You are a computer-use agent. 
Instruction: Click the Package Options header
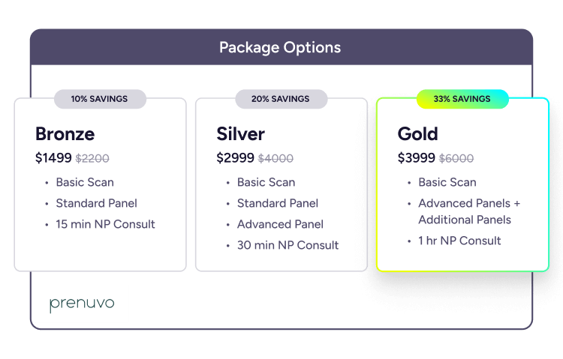[x=280, y=47]
